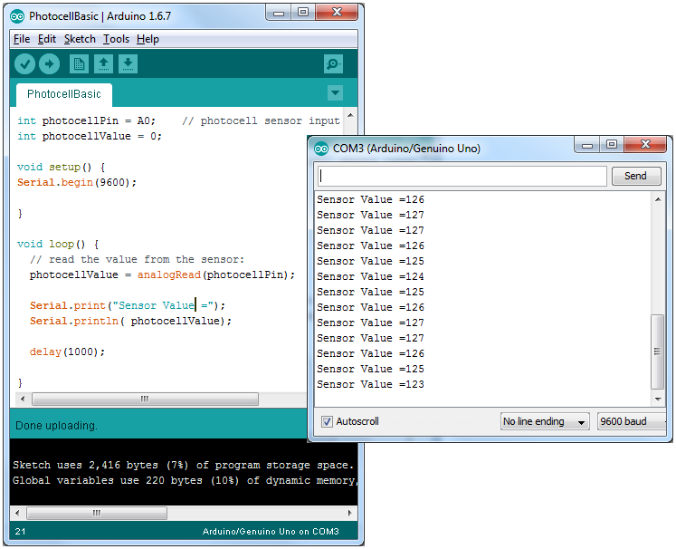Click the 'int photocellValue = 0;' line
Screen dimensions: 676x549
tap(90, 137)
